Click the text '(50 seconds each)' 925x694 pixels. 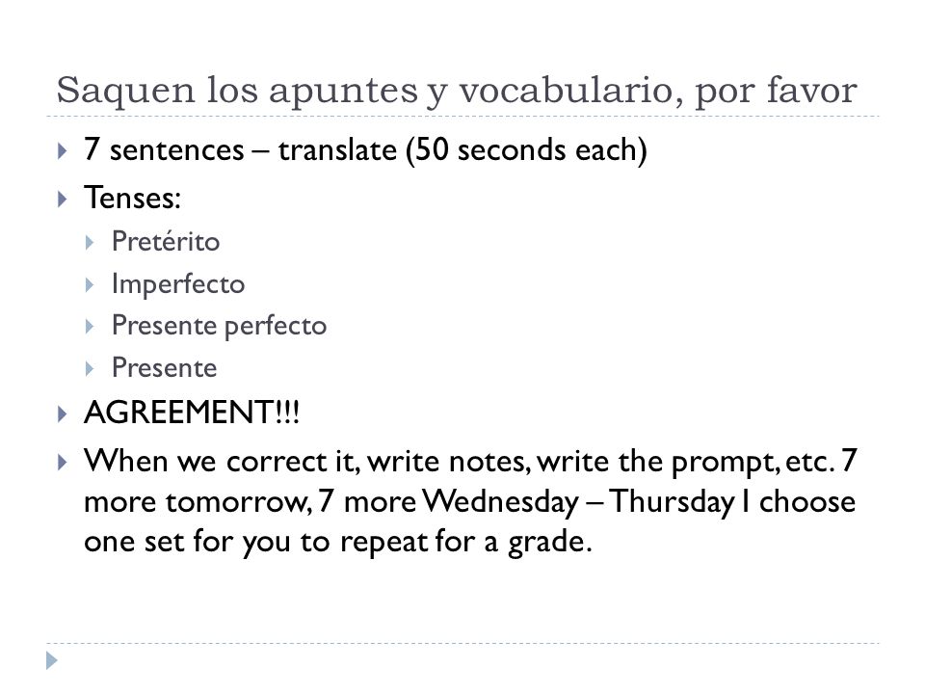coord(526,150)
